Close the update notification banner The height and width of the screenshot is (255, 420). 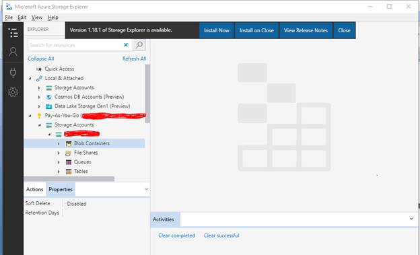pos(344,30)
